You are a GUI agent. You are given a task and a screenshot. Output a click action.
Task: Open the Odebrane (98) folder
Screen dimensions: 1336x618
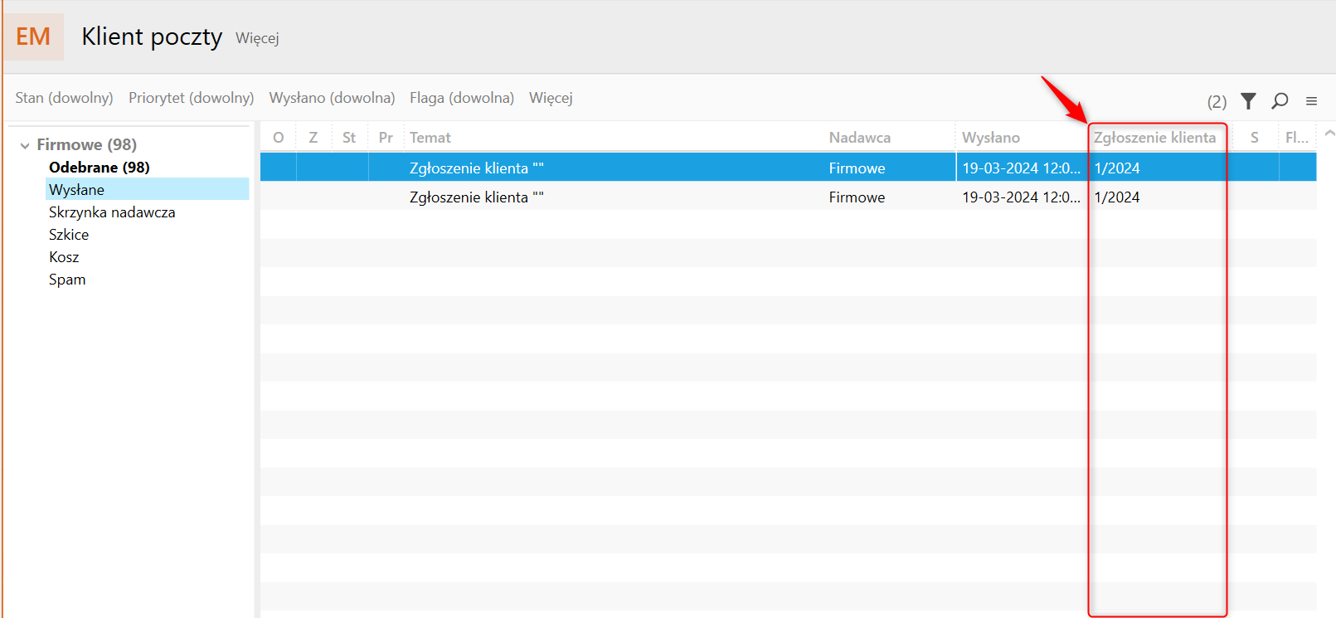99,168
